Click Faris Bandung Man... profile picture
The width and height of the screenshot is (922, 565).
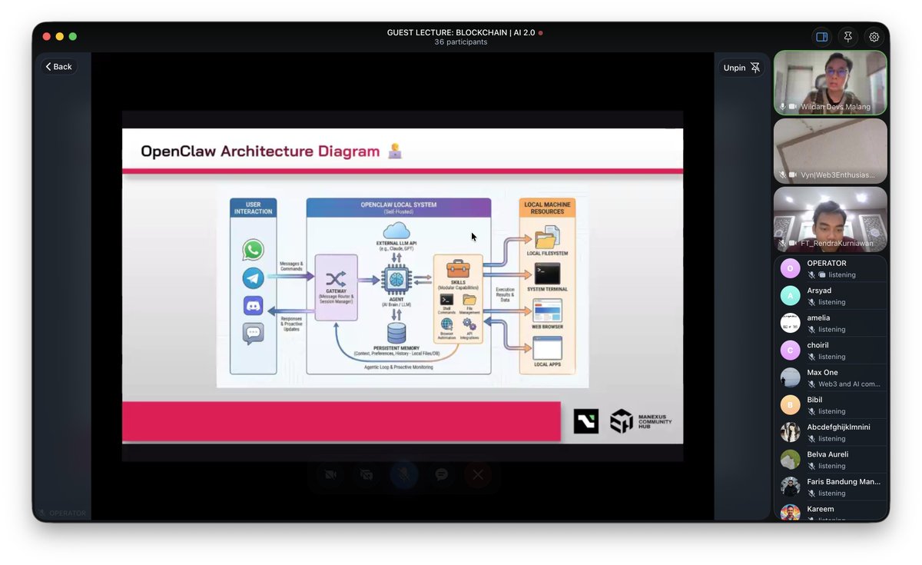click(x=790, y=487)
